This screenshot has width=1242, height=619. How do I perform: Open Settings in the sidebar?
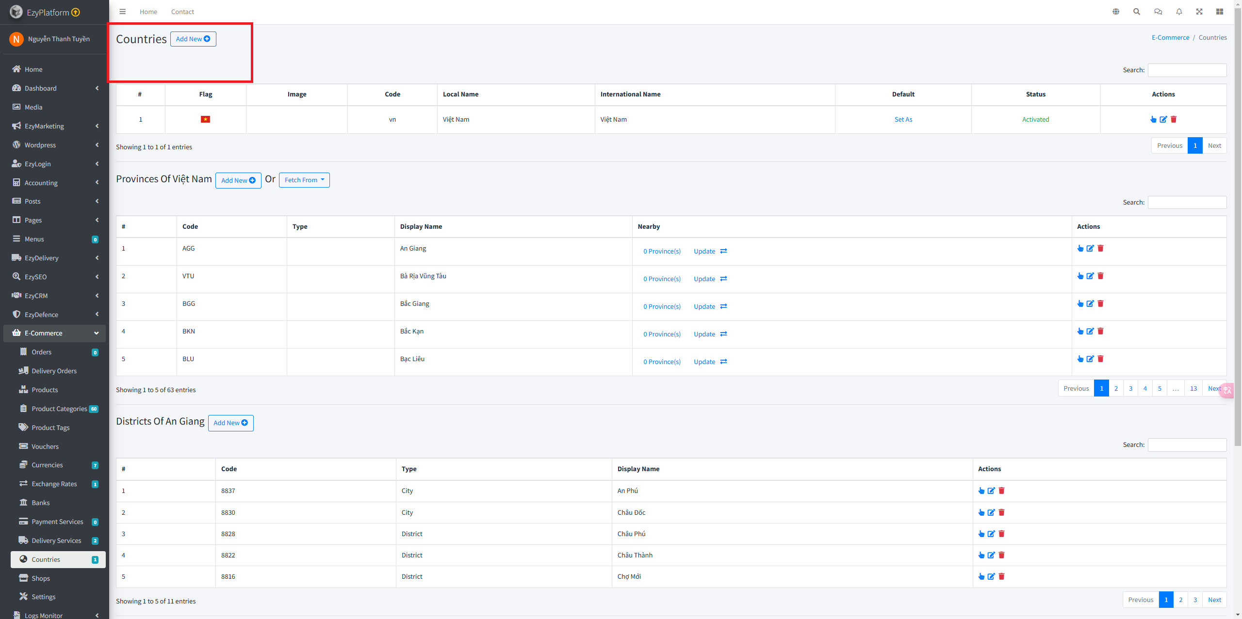58,597
